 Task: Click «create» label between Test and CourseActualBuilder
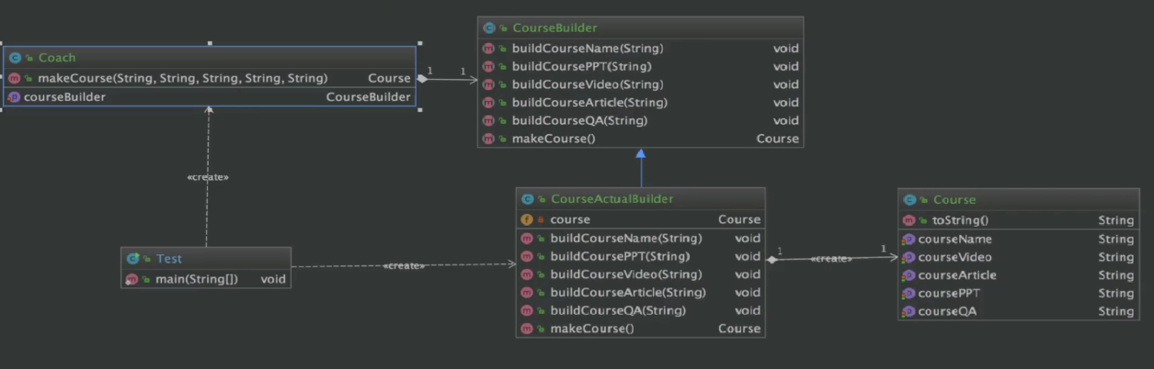[405, 265]
